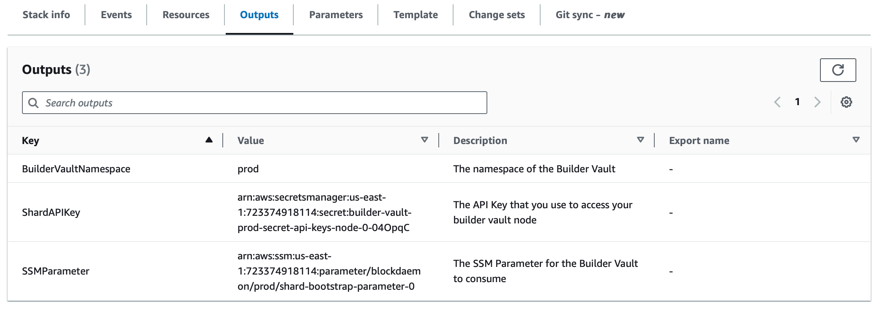
Task: Go to the previous page of outputs
Action: point(777,102)
